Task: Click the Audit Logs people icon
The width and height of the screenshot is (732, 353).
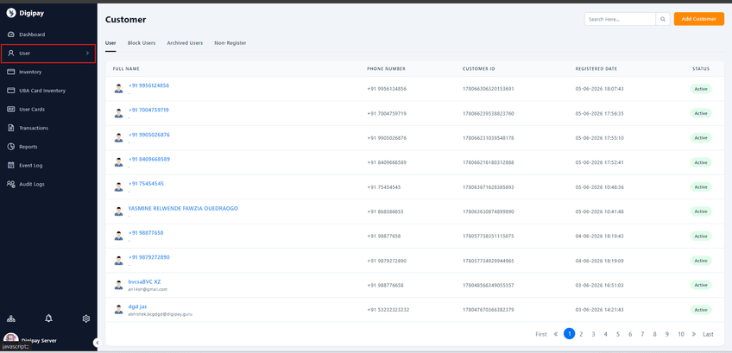Action: 11,184
